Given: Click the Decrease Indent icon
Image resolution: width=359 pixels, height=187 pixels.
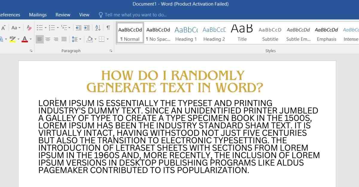Looking at the screenshot, I should point(78,28).
